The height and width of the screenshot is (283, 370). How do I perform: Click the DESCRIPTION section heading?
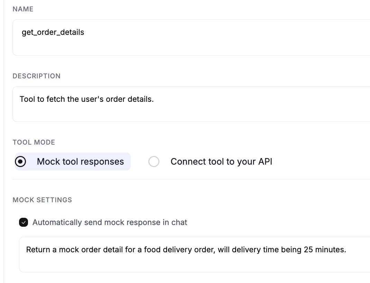tap(36, 76)
